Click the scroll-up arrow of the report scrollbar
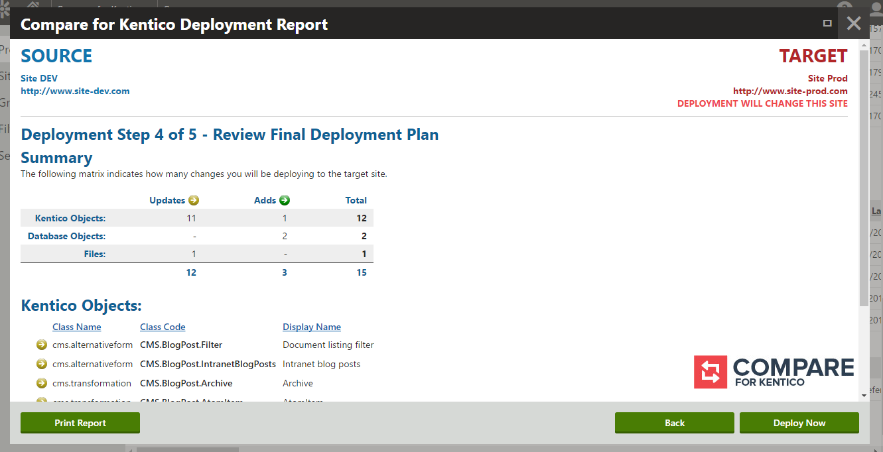 tap(864, 46)
